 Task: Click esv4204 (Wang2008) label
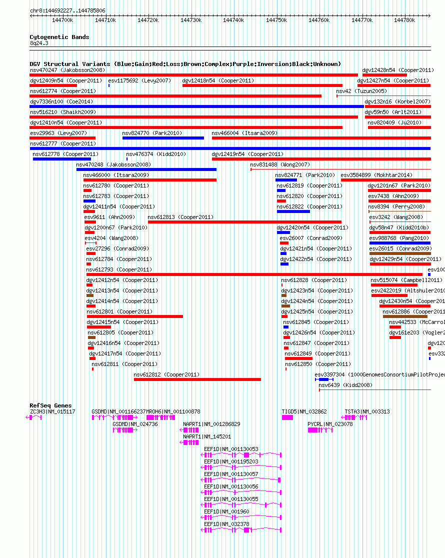[111, 238]
